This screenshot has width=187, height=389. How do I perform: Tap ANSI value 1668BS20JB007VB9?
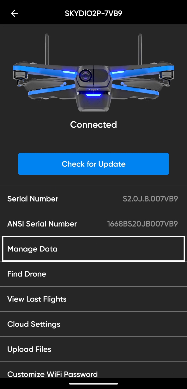point(142,224)
